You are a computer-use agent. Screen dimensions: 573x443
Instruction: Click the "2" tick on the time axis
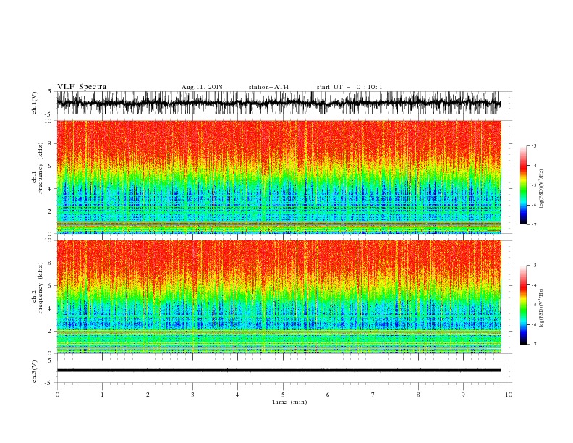(x=148, y=395)
